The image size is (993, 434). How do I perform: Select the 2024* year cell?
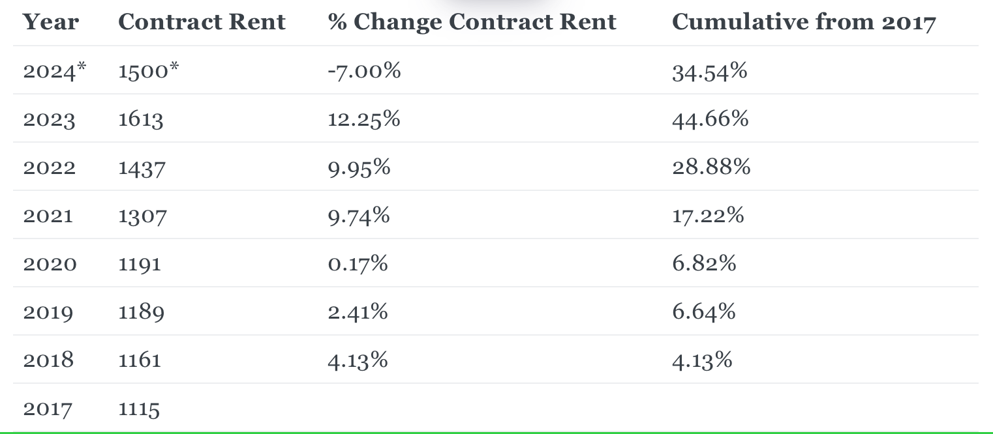coord(54,70)
